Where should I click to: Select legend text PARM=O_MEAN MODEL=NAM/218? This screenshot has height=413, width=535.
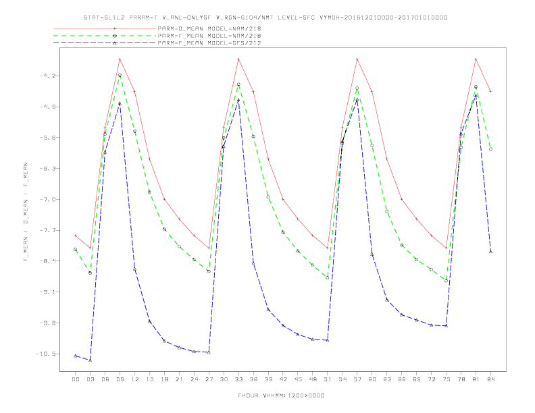tap(209, 28)
